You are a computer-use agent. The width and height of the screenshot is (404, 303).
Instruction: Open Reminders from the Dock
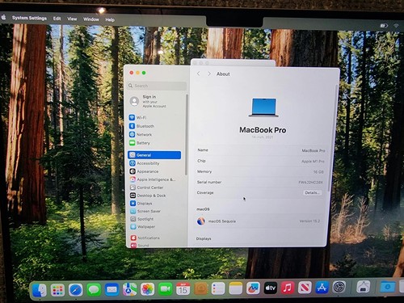click(x=218, y=288)
